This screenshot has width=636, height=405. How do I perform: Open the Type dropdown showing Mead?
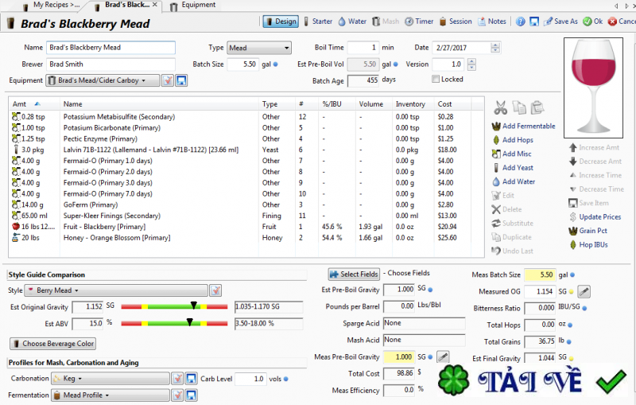point(259,48)
